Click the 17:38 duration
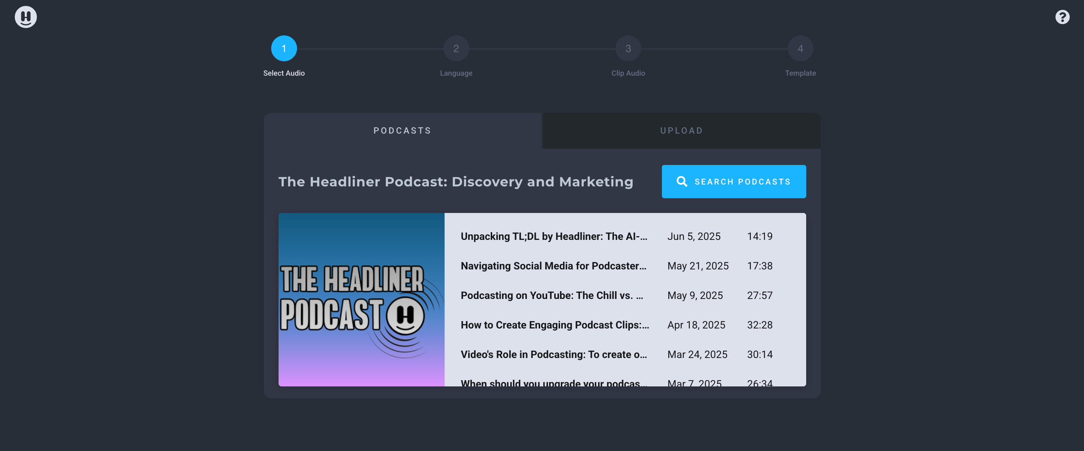This screenshot has height=451, width=1084. pyautogui.click(x=760, y=266)
